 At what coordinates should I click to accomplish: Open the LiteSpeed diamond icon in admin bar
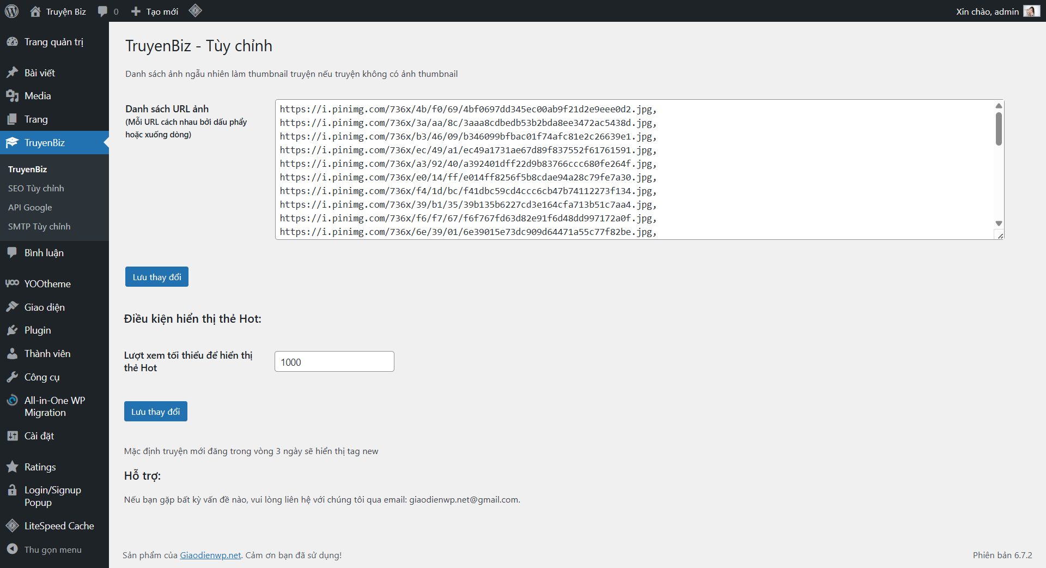[196, 10]
